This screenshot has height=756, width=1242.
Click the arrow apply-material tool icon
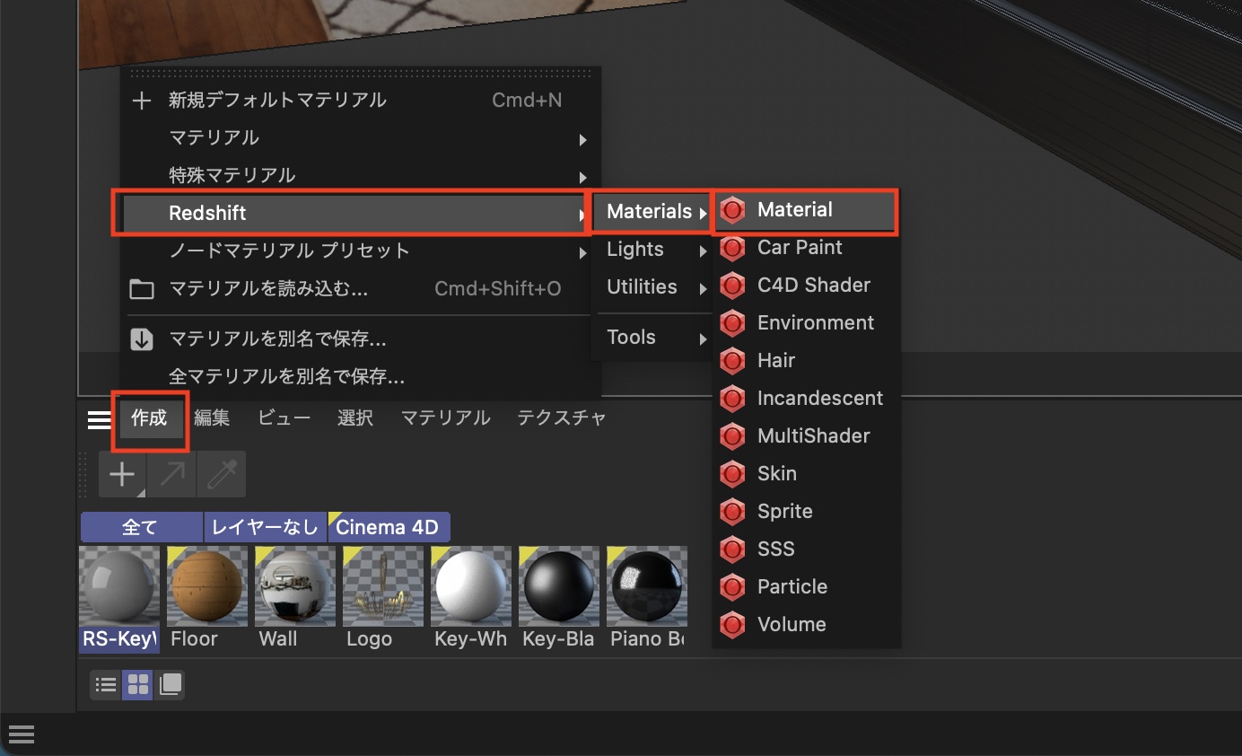(171, 474)
